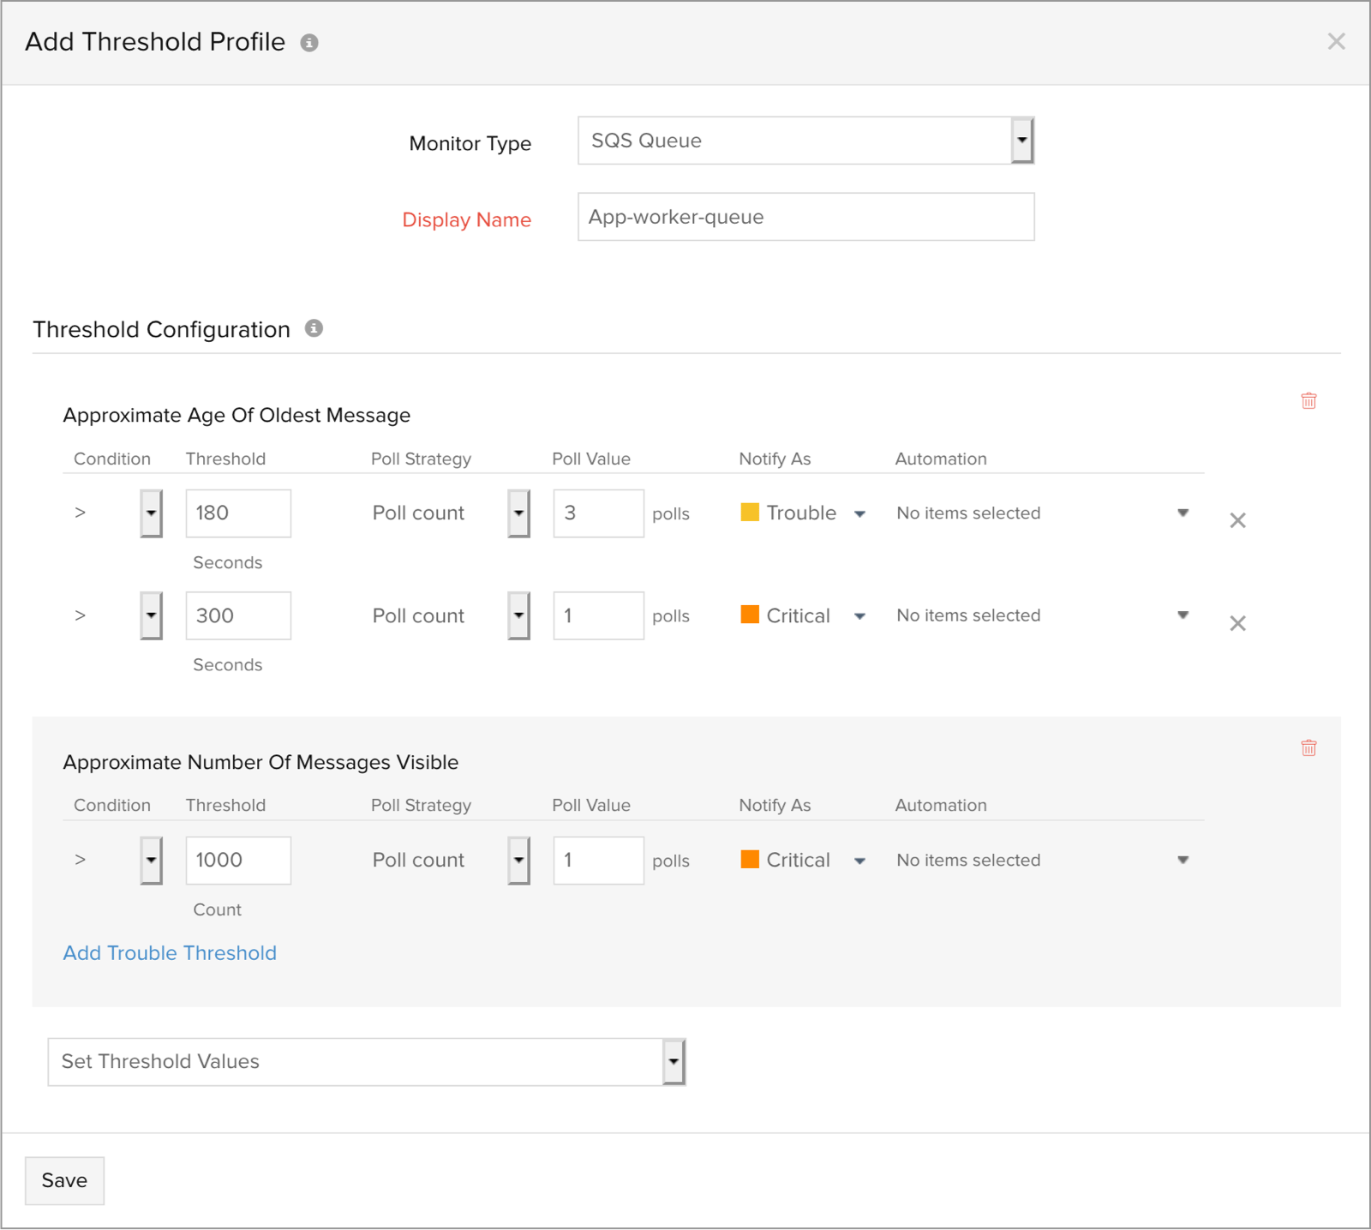This screenshot has height=1230, width=1371.
Task: Close the Add Threshold Profile dialog
Action: [1336, 40]
